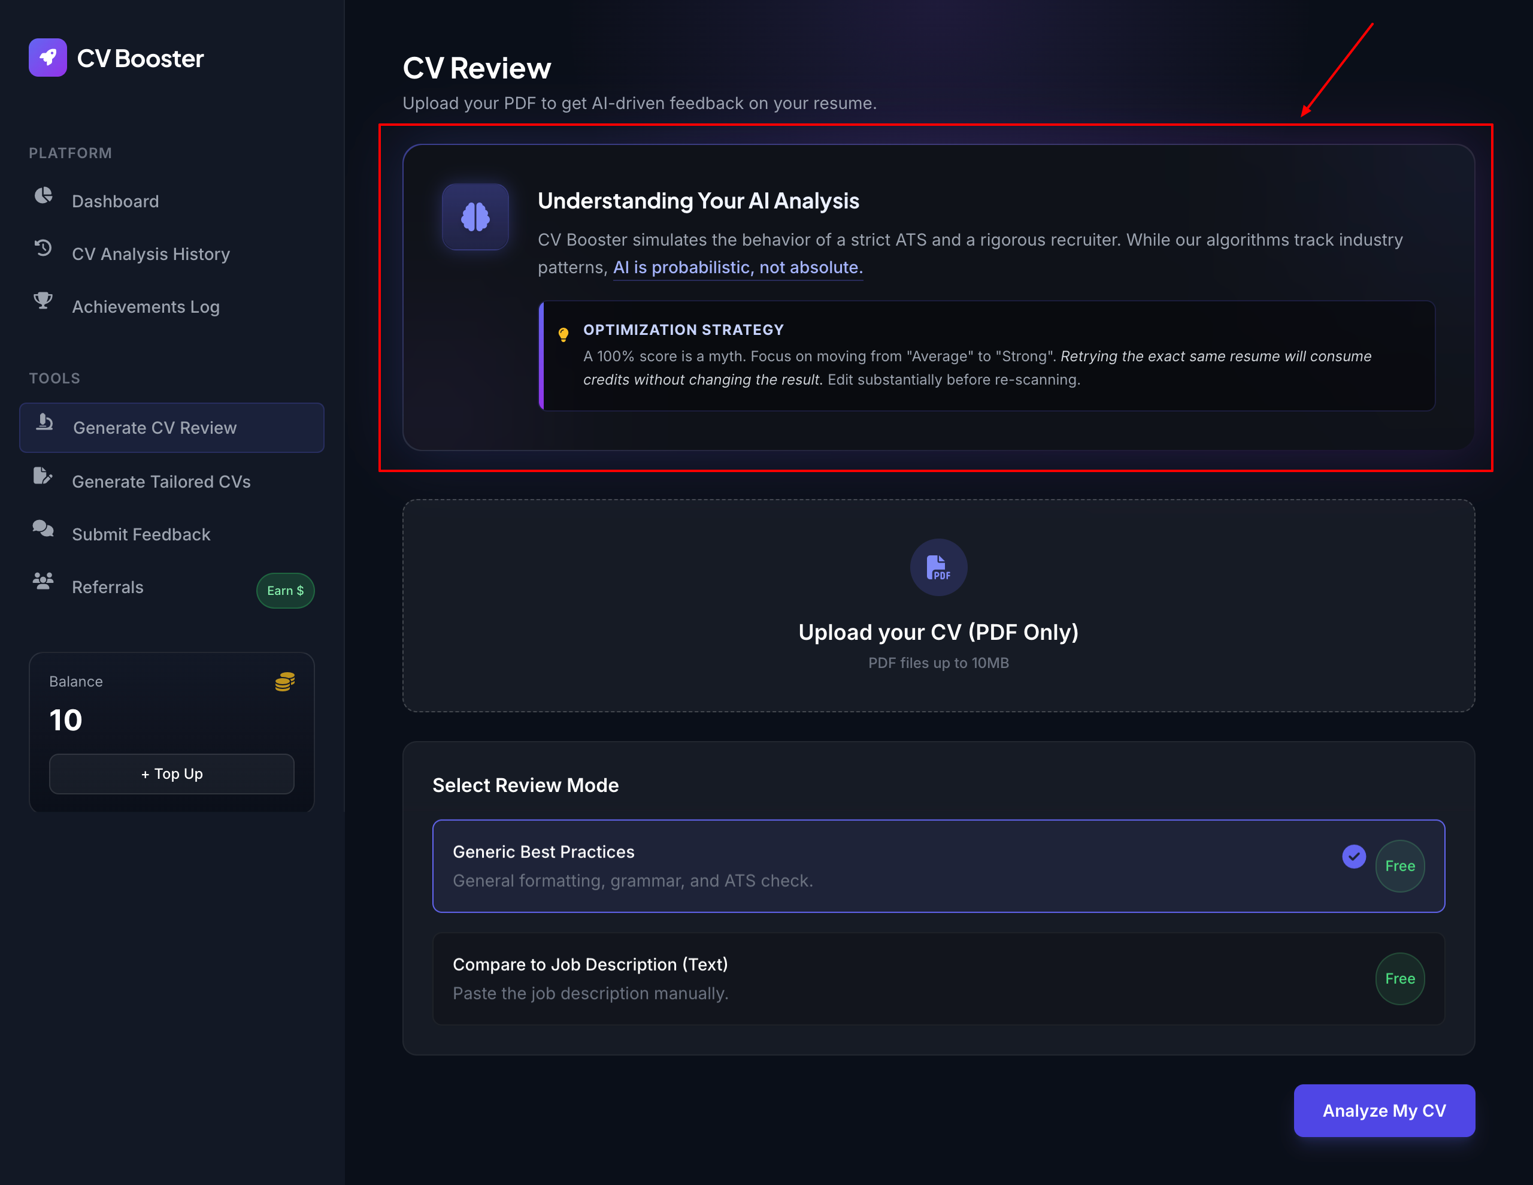Click the Free badge on Compare to Job Description
This screenshot has width=1533, height=1185.
pyautogui.click(x=1399, y=978)
